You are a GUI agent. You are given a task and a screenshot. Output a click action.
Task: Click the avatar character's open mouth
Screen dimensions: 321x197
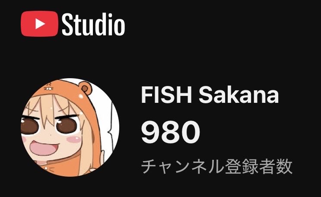pyautogui.click(x=44, y=148)
